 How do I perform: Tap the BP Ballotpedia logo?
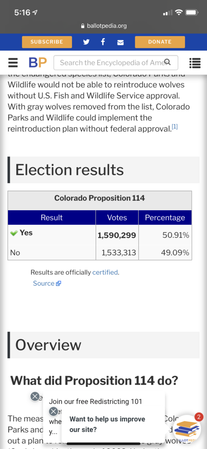(37, 63)
